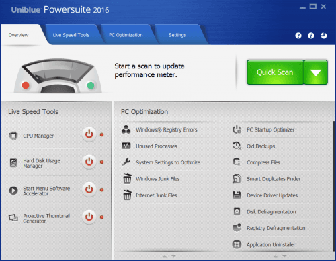The image size is (336, 261).
Task: Toggle the CPU Manager power button
Action: (89, 134)
